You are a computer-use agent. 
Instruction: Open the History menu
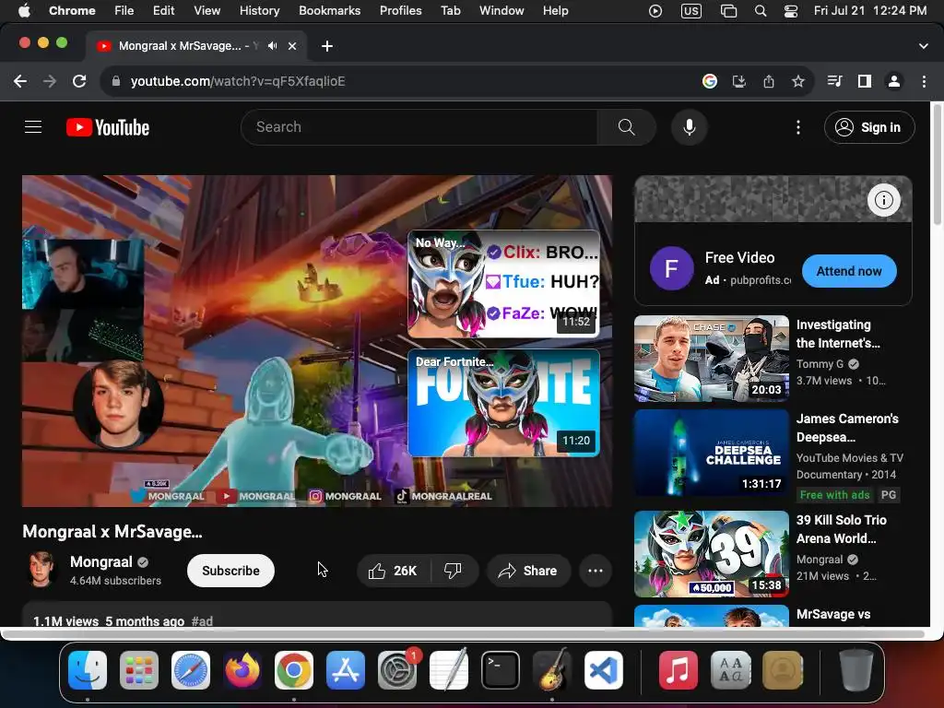pyautogui.click(x=259, y=10)
